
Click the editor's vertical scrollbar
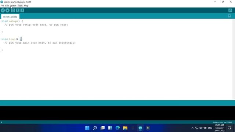pos(234,59)
